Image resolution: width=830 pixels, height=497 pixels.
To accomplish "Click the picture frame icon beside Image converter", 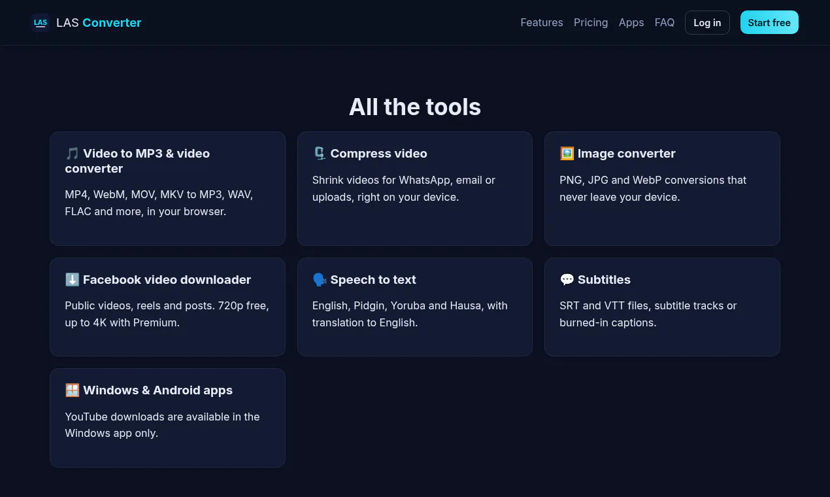I will pyautogui.click(x=567, y=154).
